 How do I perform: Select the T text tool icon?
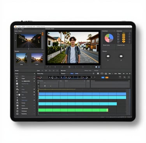(120, 77)
